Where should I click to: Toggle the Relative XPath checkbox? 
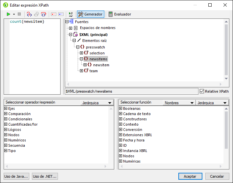coord(202,91)
